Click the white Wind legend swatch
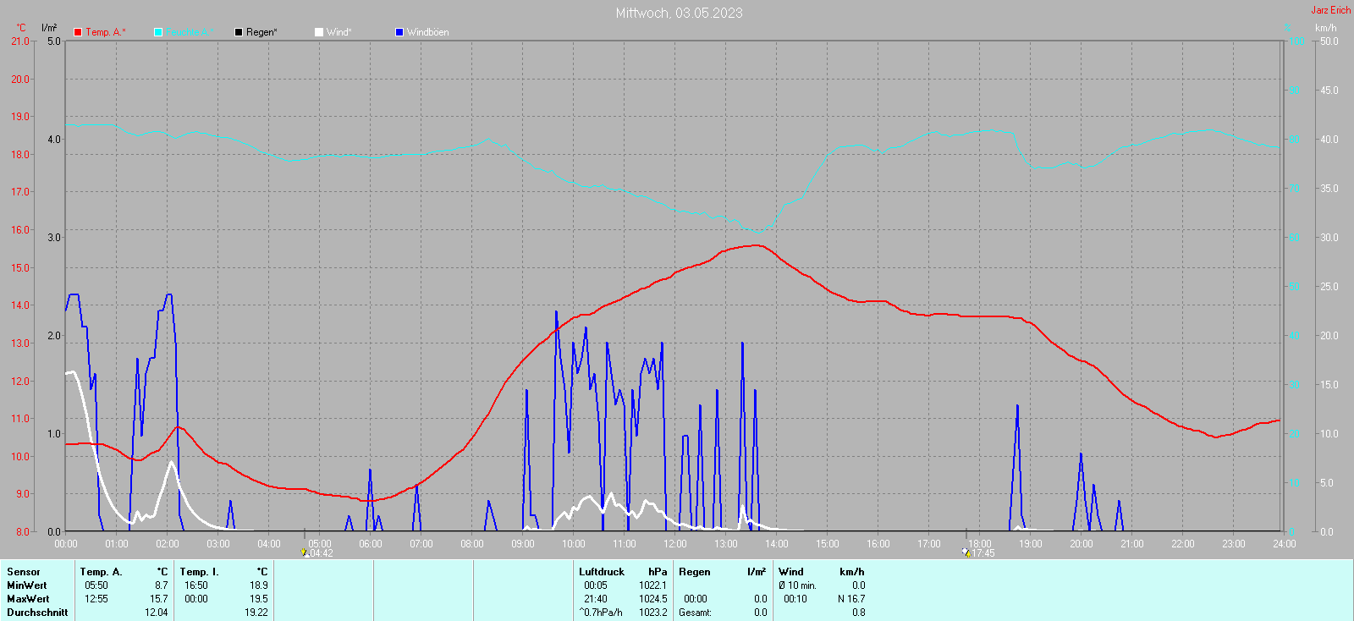1354x621 pixels. [x=319, y=32]
